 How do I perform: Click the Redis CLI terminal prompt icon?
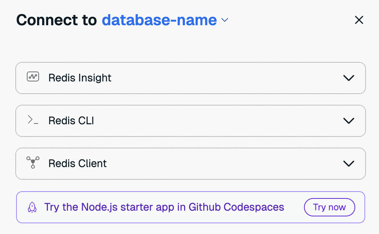(x=33, y=120)
